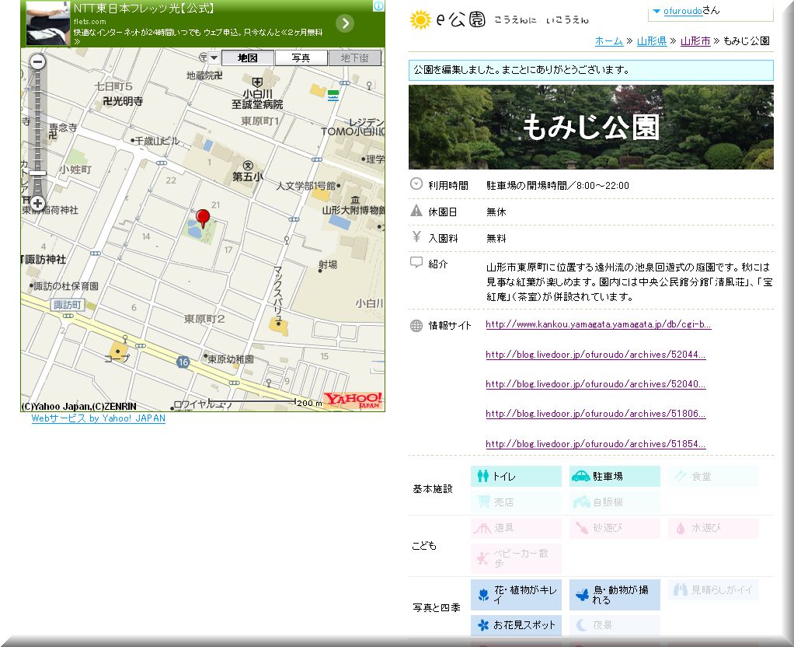Switch map to 地下街 view

coord(354,58)
